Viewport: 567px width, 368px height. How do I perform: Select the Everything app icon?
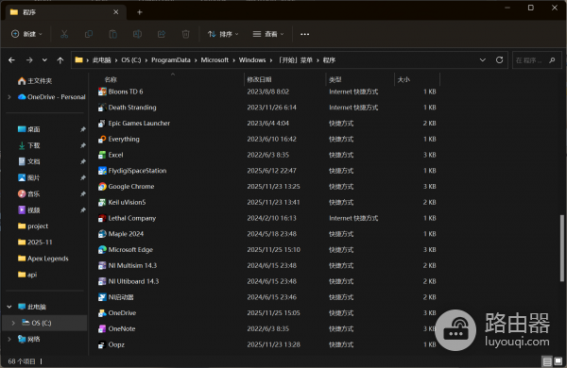click(102, 139)
